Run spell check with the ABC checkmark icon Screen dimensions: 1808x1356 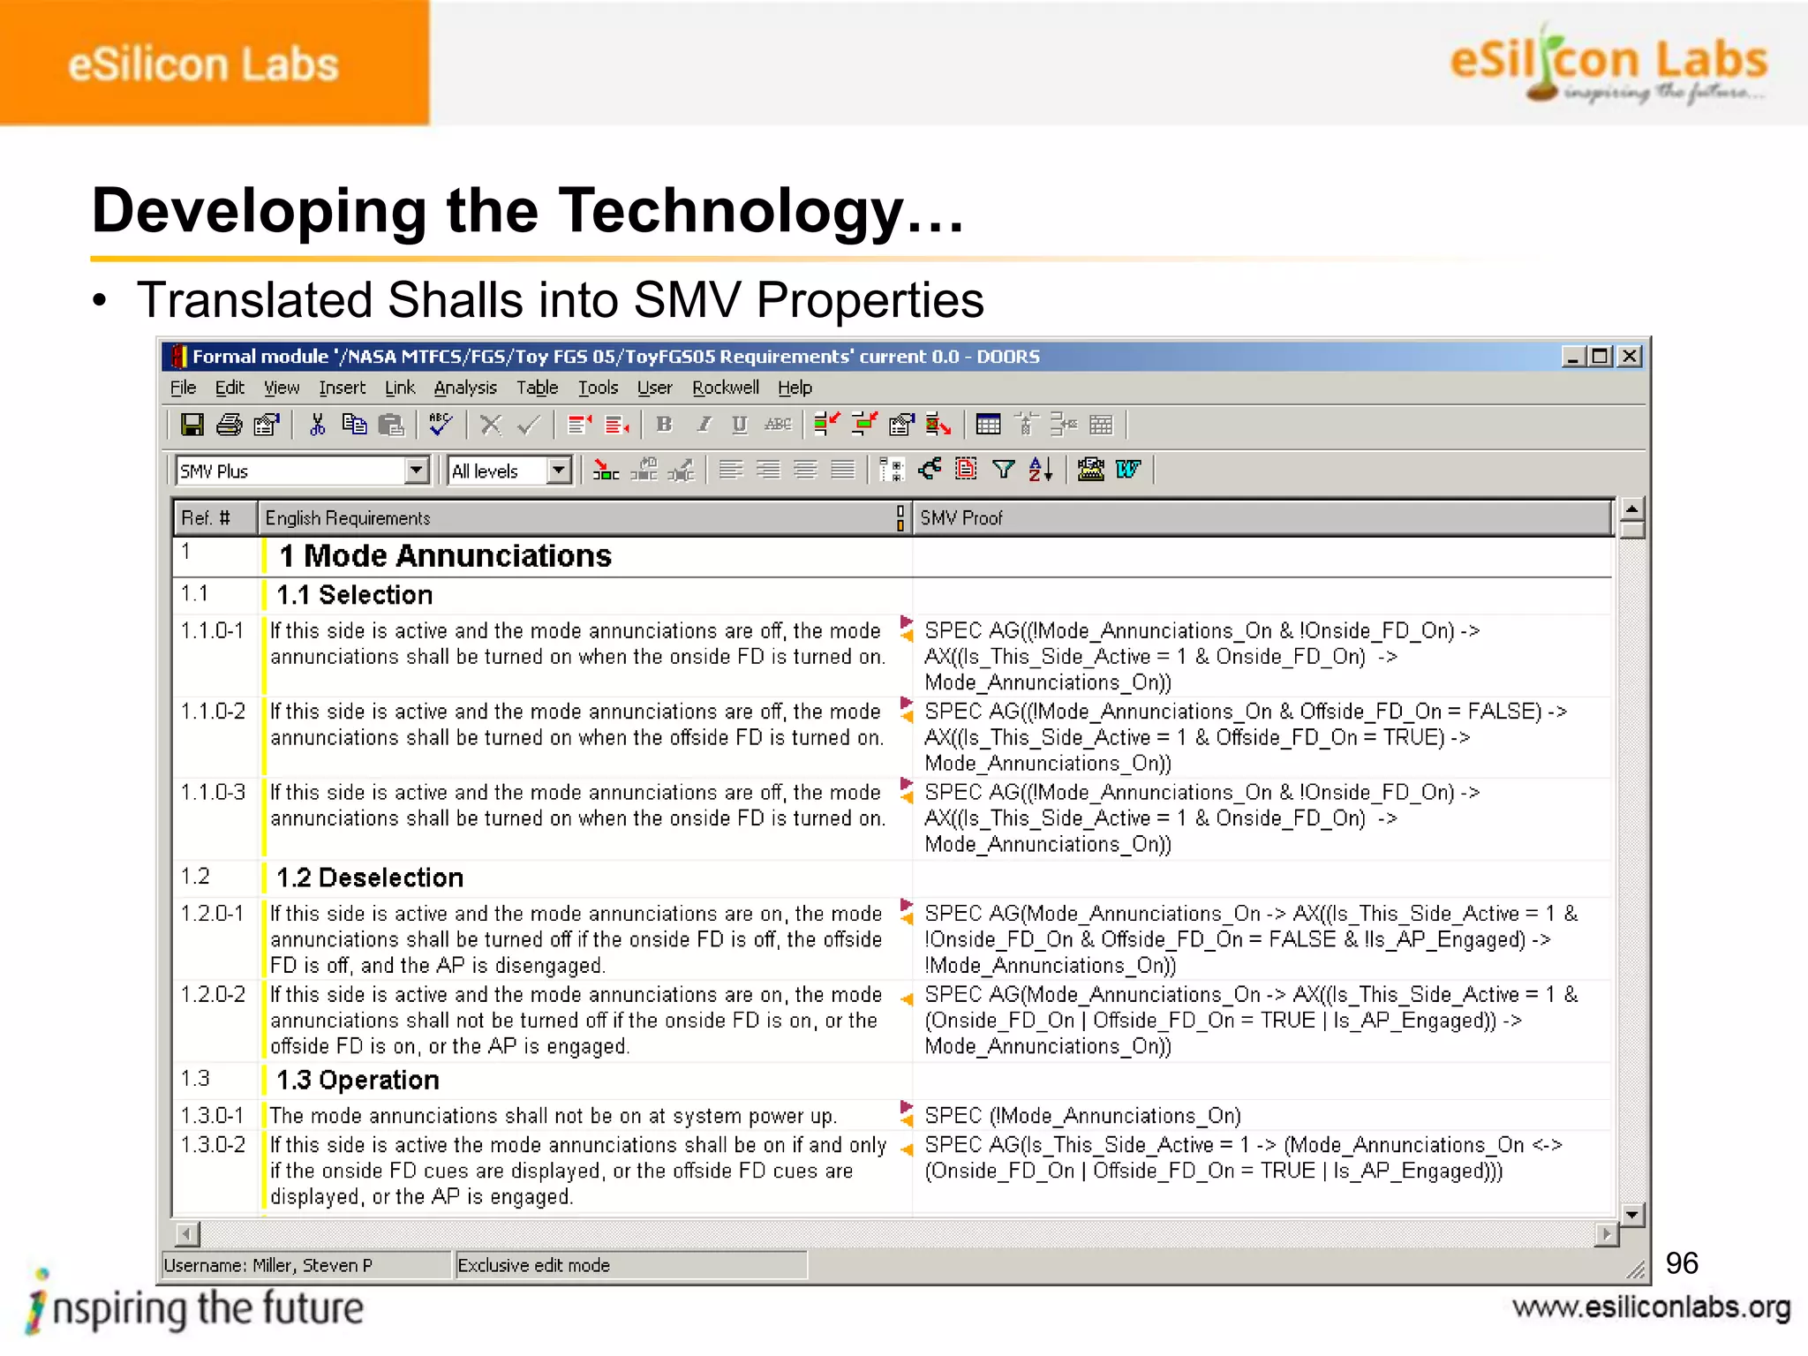[441, 426]
